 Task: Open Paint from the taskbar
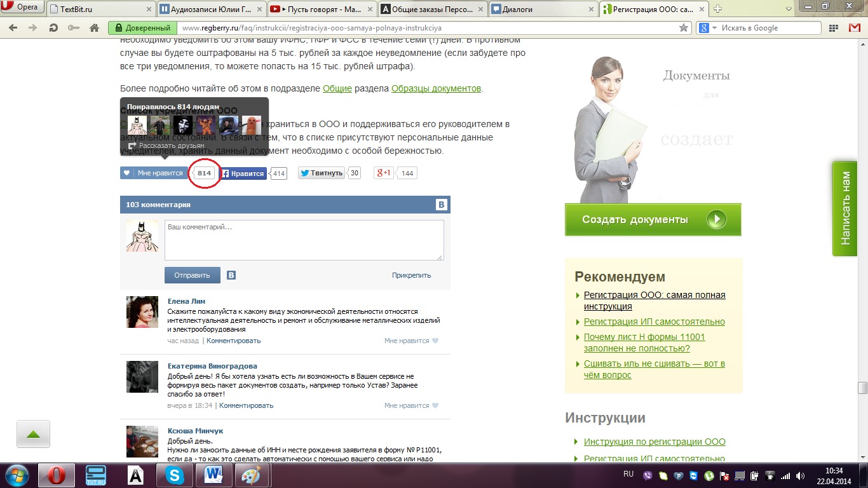point(253,475)
